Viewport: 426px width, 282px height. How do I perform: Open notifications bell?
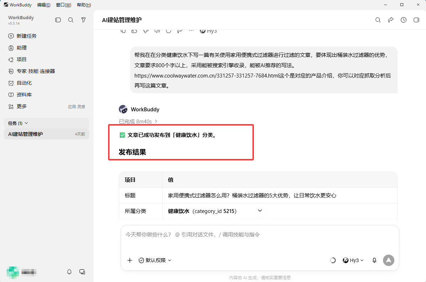coord(69,272)
